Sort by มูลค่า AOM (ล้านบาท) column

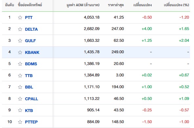click(x=83, y=5)
